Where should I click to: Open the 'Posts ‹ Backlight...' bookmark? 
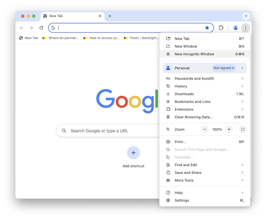click(142, 38)
